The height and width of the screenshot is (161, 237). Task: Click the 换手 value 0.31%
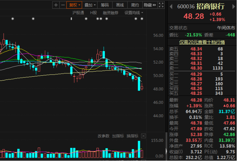tap(195, 117)
